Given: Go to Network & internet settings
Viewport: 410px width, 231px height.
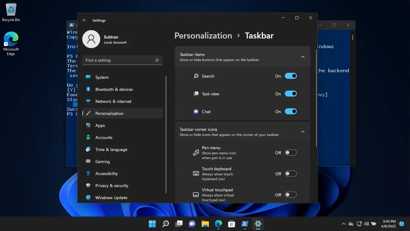Looking at the screenshot, I should pyautogui.click(x=122, y=101).
